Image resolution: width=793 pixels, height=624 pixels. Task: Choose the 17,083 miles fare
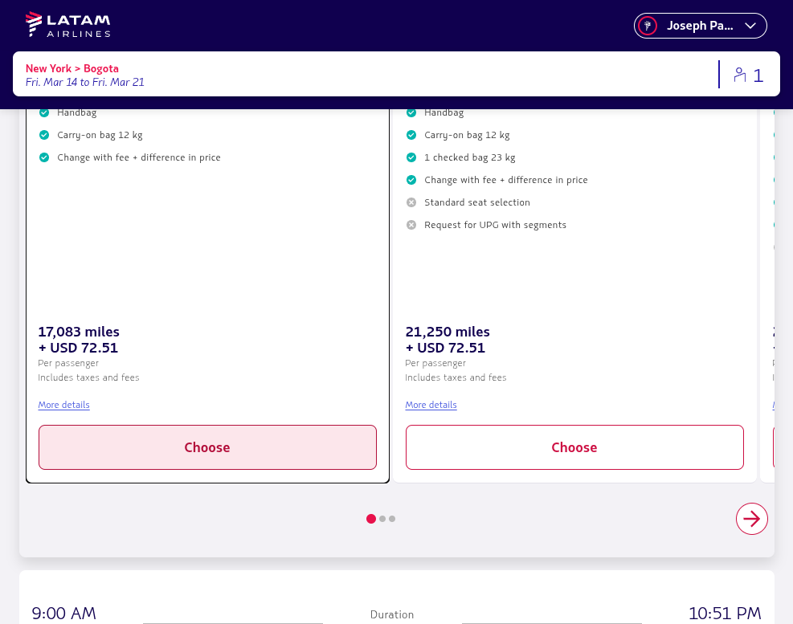(x=207, y=447)
